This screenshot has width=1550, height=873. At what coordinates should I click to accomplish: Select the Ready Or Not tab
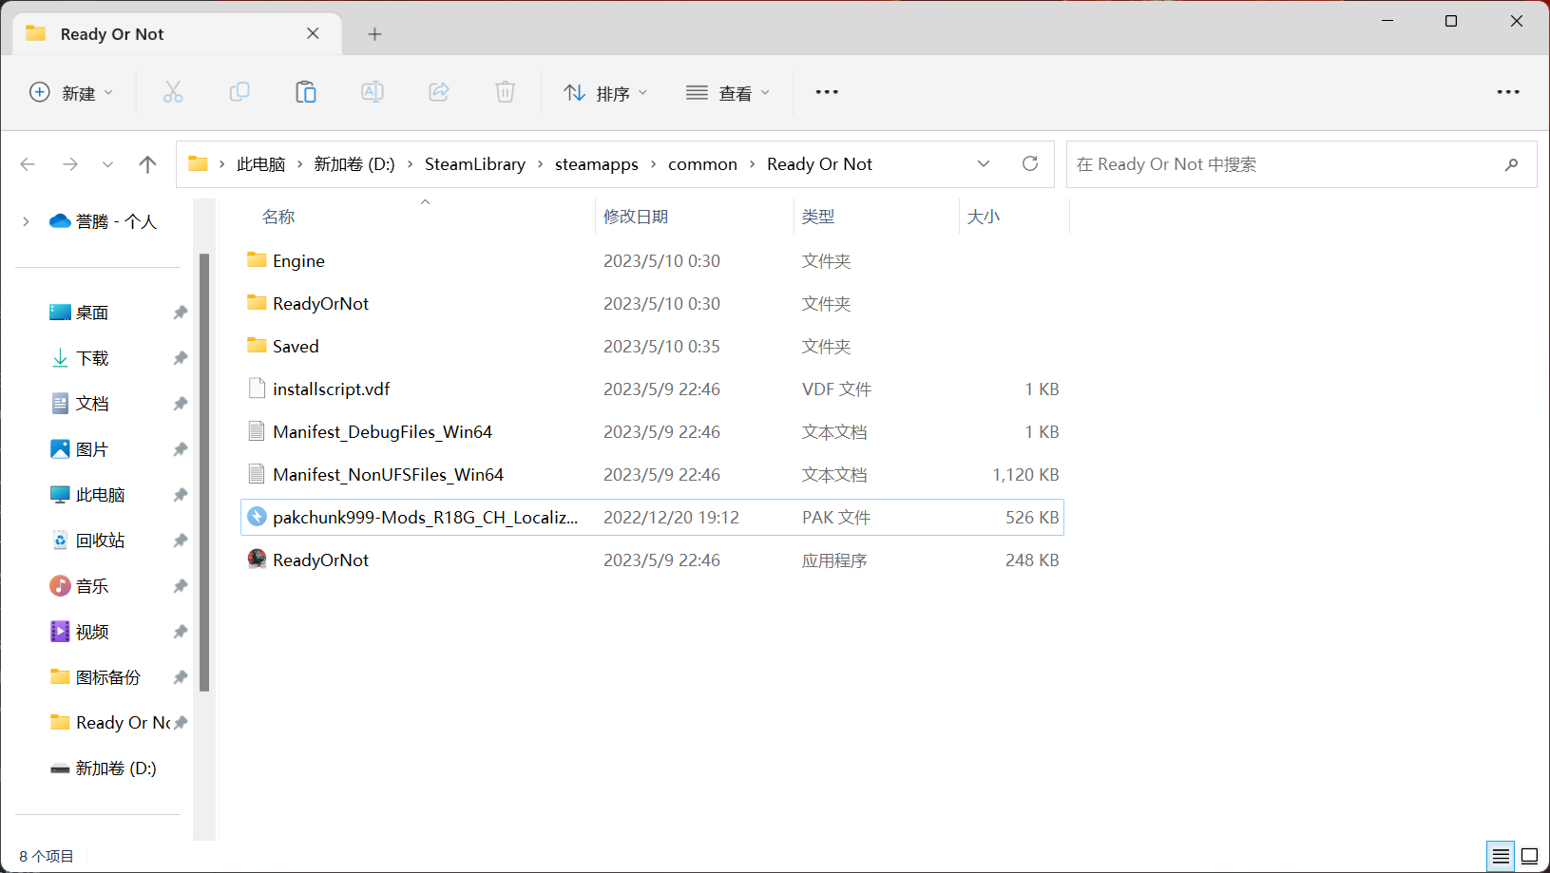(x=177, y=34)
